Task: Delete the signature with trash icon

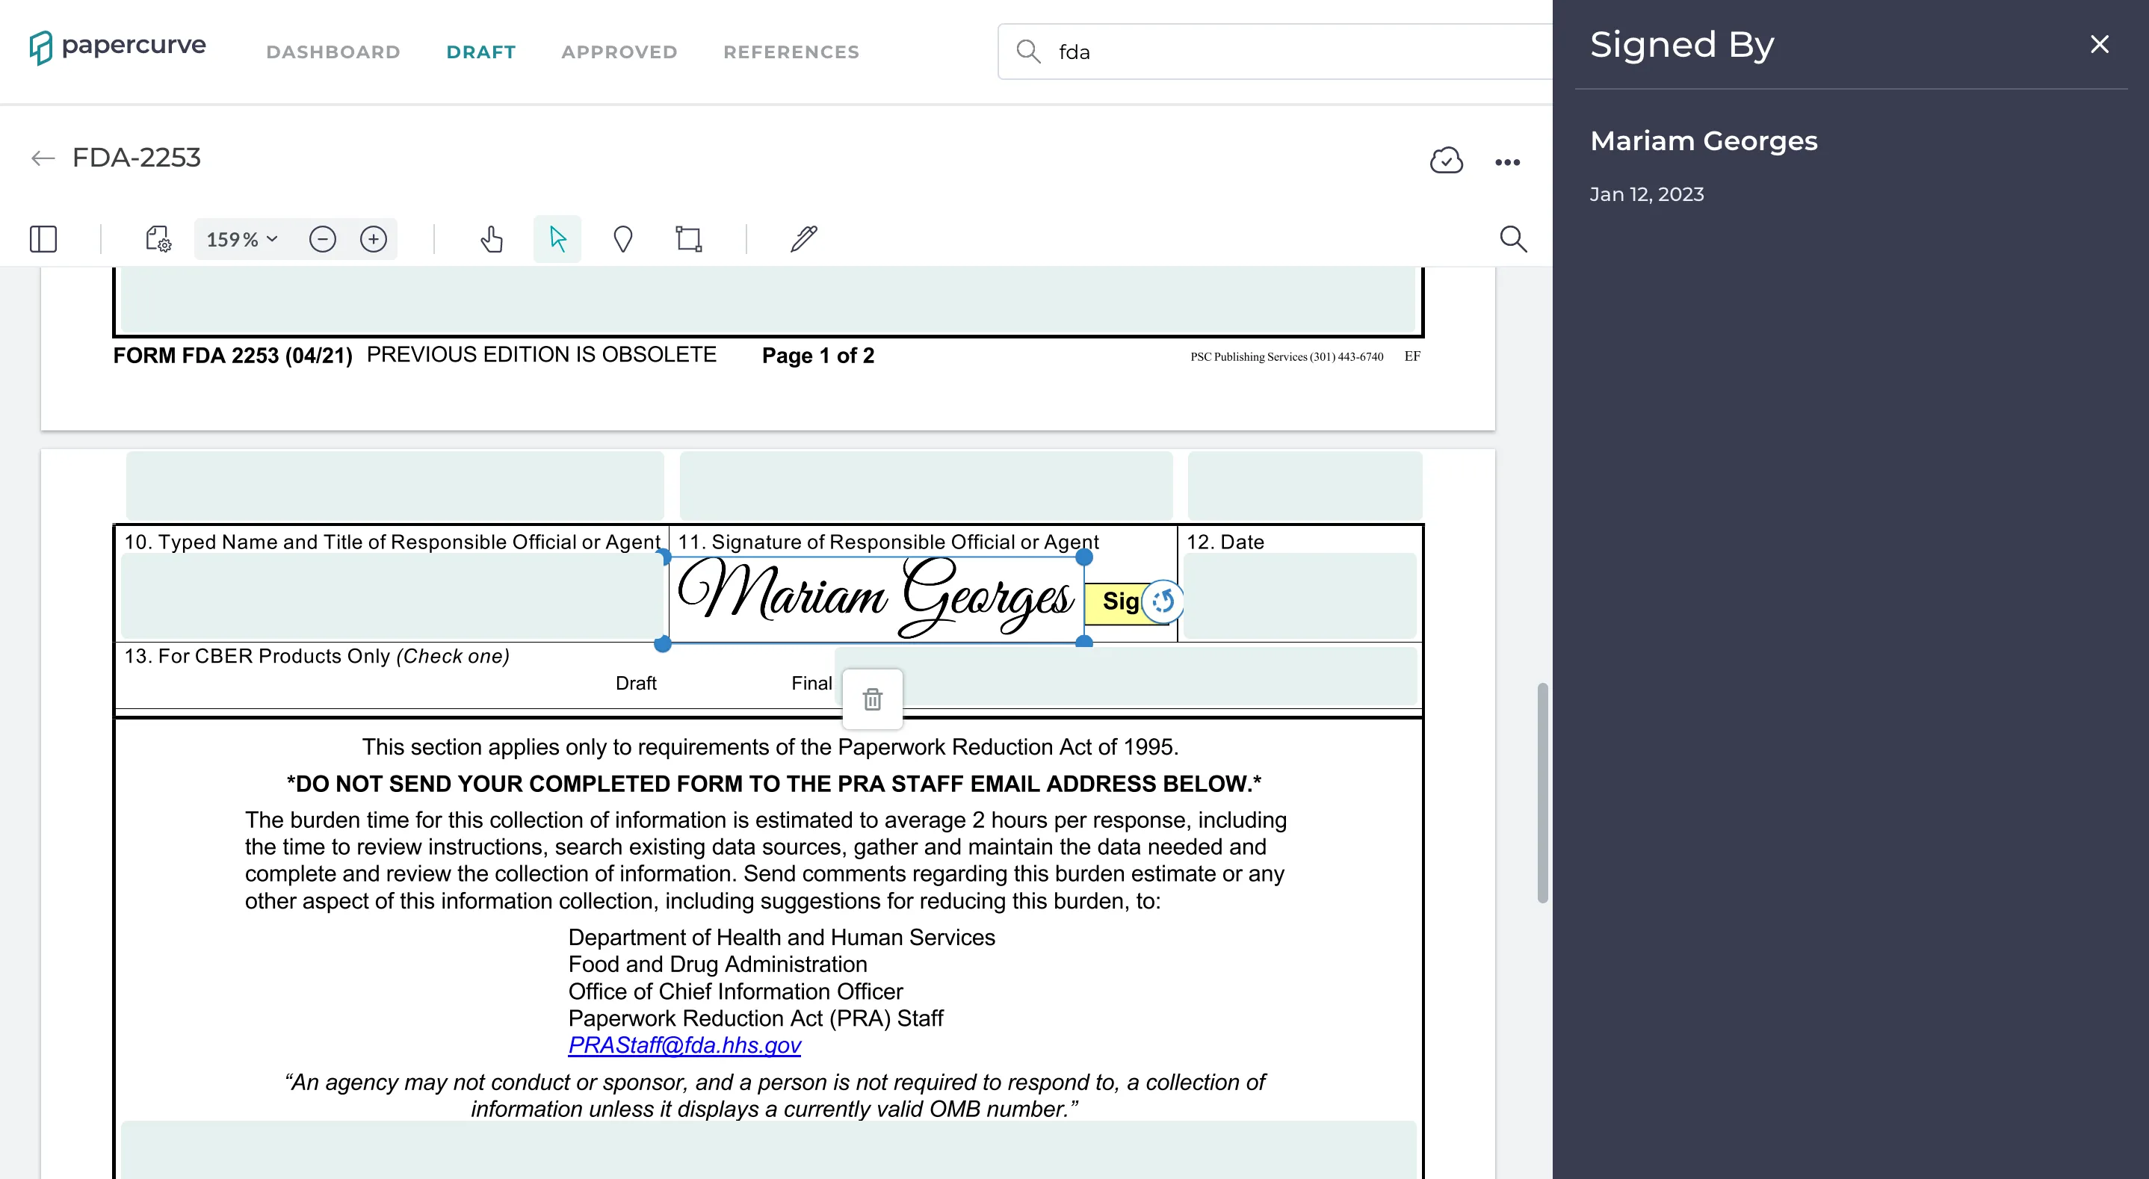Action: point(873,699)
